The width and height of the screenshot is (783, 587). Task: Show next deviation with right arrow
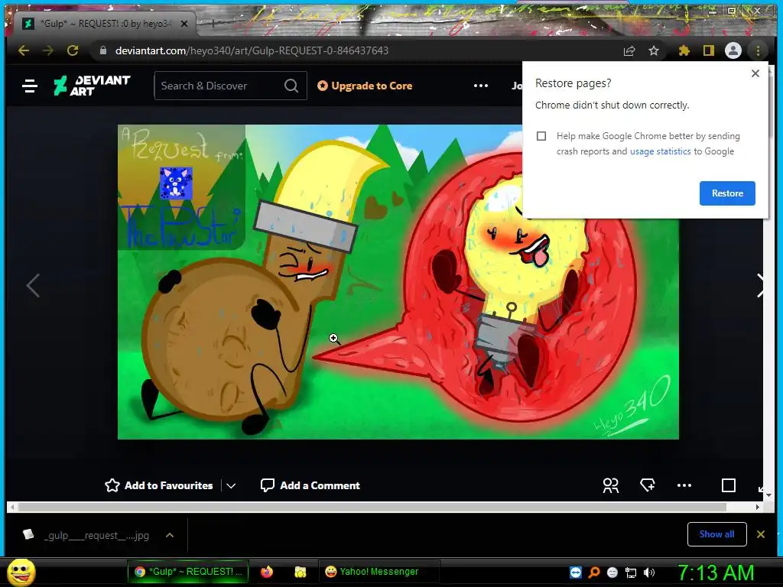[x=759, y=286]
